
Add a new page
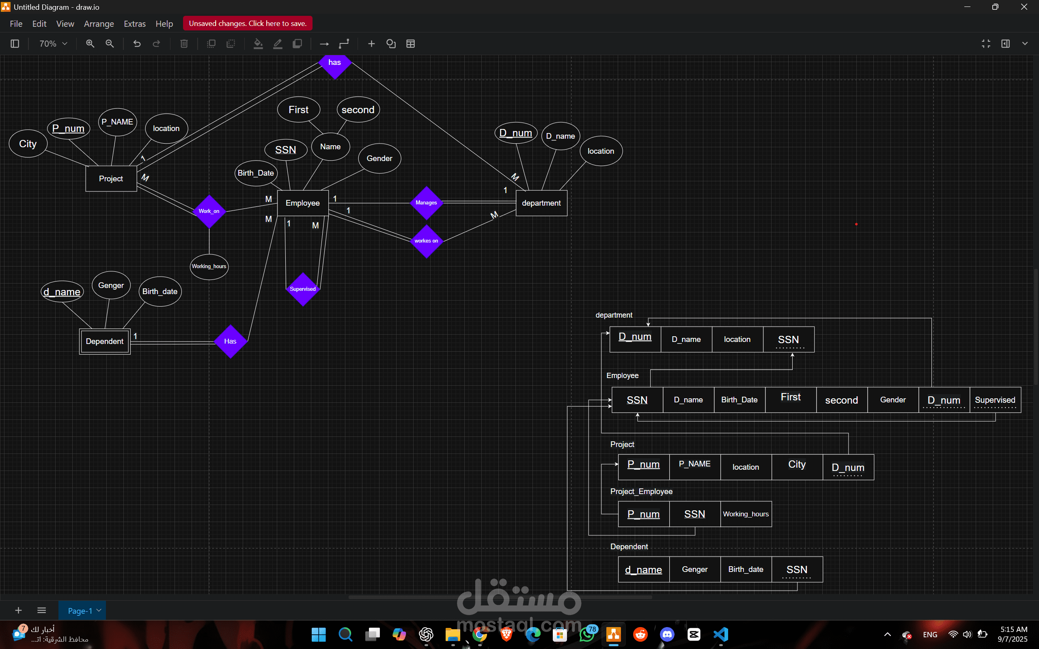pyautogui.click(x=18, y=610)
